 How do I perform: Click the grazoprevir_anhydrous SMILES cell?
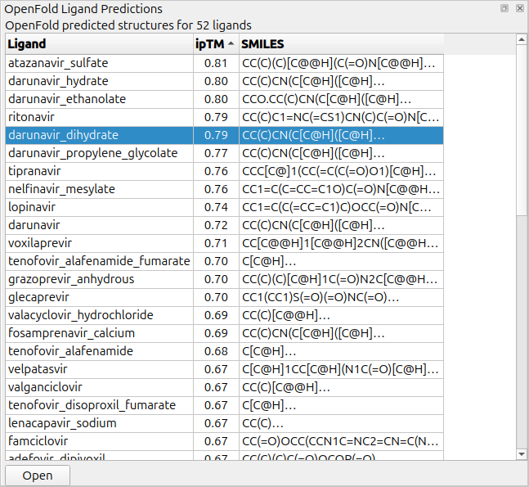(341, 279)
